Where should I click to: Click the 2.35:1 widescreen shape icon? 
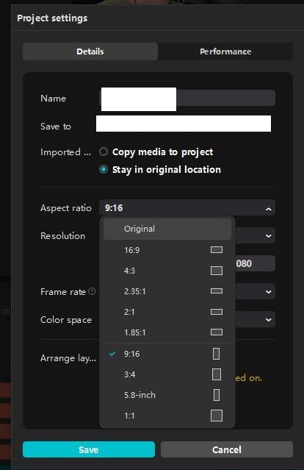tap(217, 291)
